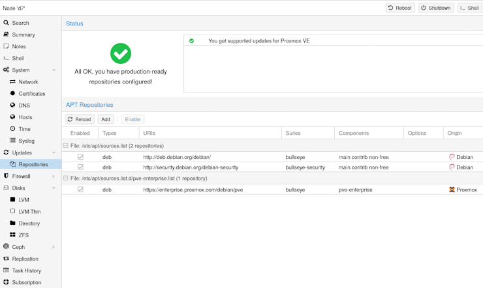Collapse the Disks menu arrow
The width and height of the screenshot is (483, 288).
click(x=54, y=188)
